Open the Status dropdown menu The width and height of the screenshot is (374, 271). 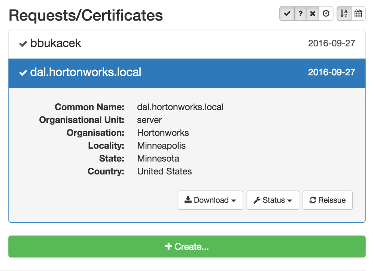tap(273, 200)
